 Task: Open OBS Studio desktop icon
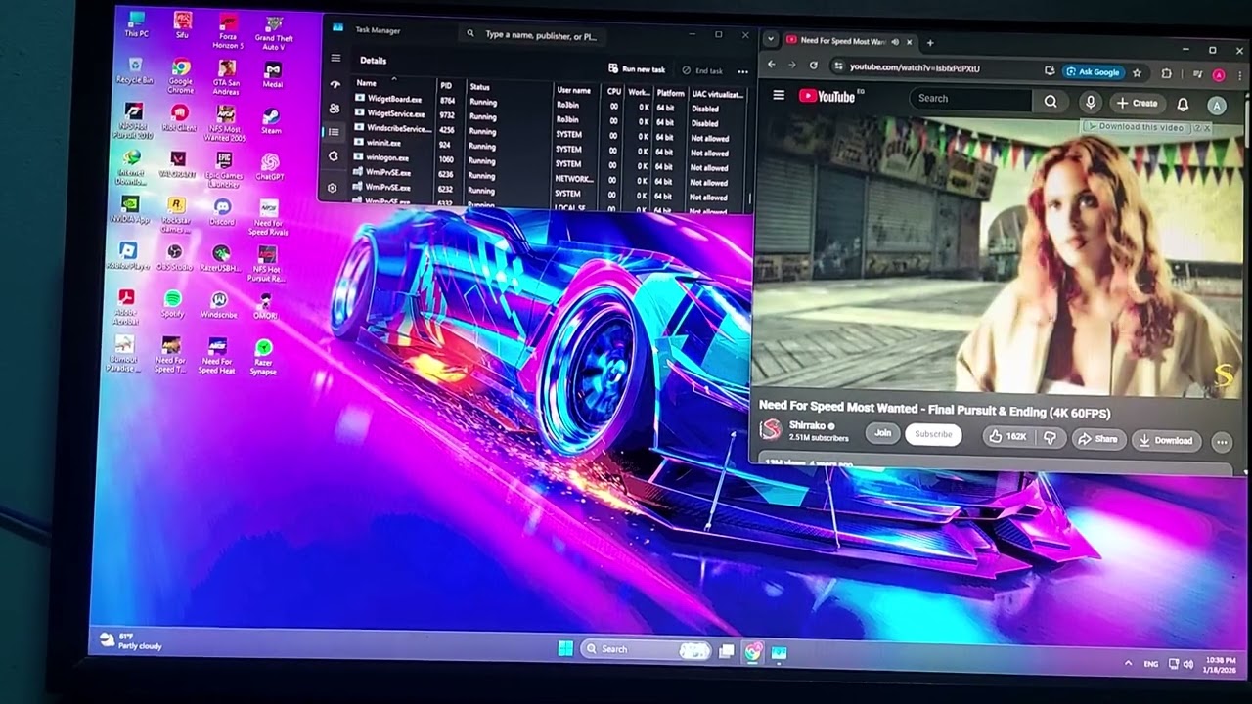[x=174, y=258]
